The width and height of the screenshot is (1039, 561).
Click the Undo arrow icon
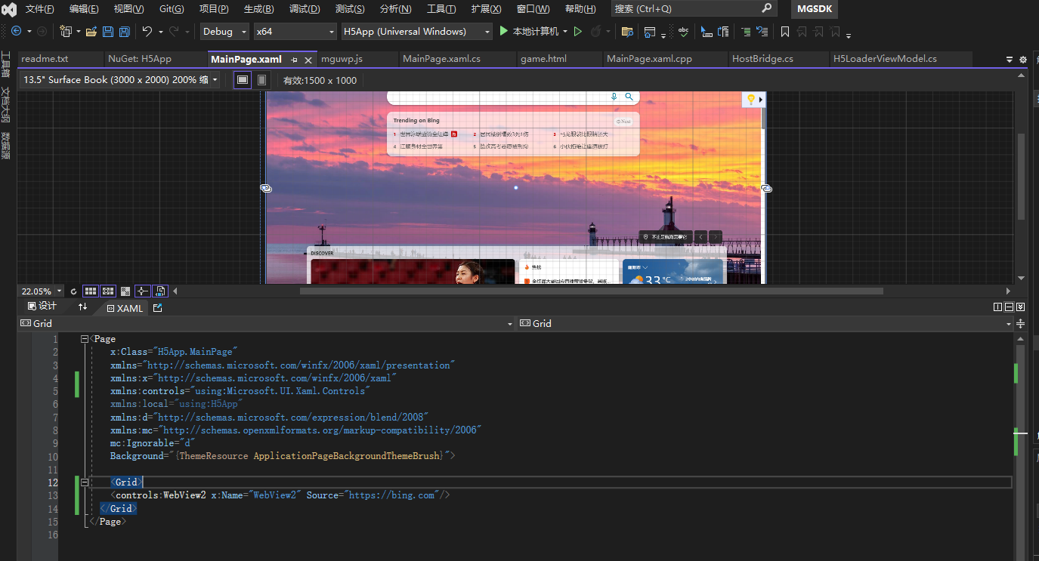point(147,32)
